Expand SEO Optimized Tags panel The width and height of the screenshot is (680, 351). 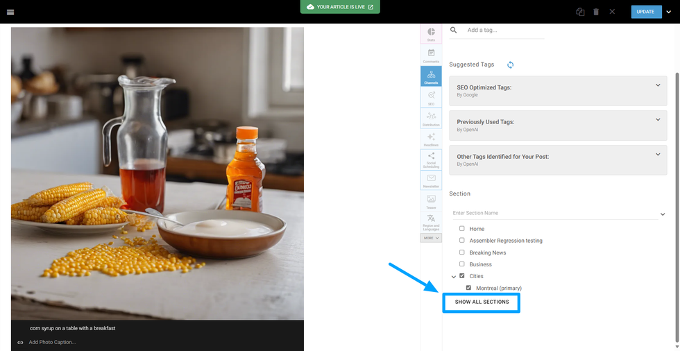[x=658, y=86]
